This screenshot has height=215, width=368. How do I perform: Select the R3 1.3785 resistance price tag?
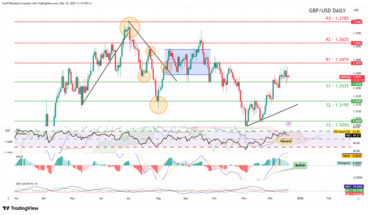tap(356, 22)
